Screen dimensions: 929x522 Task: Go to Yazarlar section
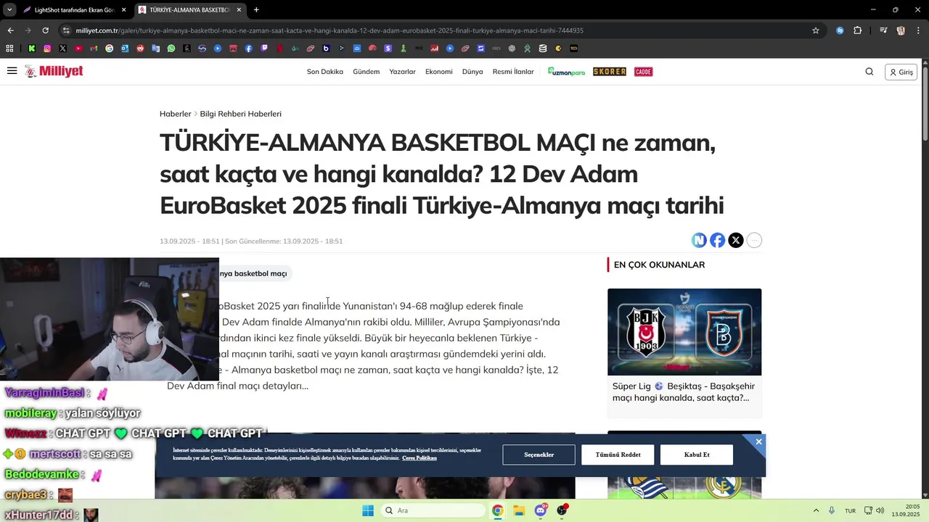pos(402,72)
